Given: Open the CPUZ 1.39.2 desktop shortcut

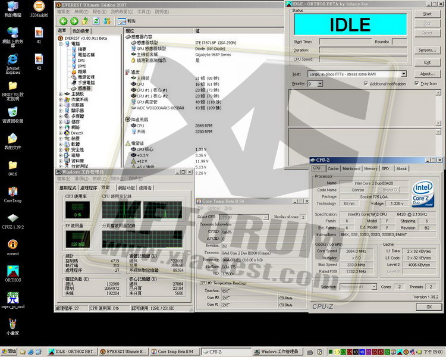Looking at the screenshot, I should point(13,221).
